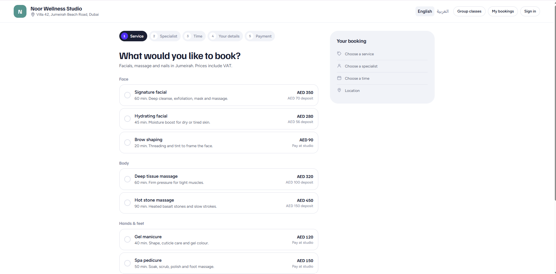Open Group classes
This screenshot has width=556, height=274.
pyautogui.click(x=469, y=11)
